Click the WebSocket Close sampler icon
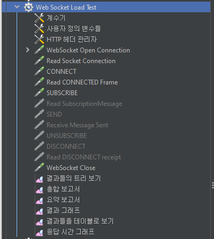Screen dimensions: 214x239 [x=39, y=167]
